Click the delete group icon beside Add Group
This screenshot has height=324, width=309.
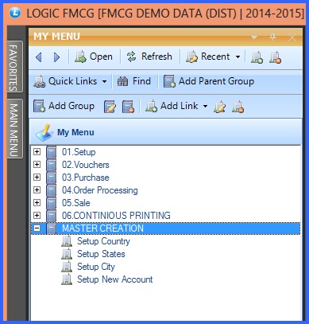coord(128,107)
